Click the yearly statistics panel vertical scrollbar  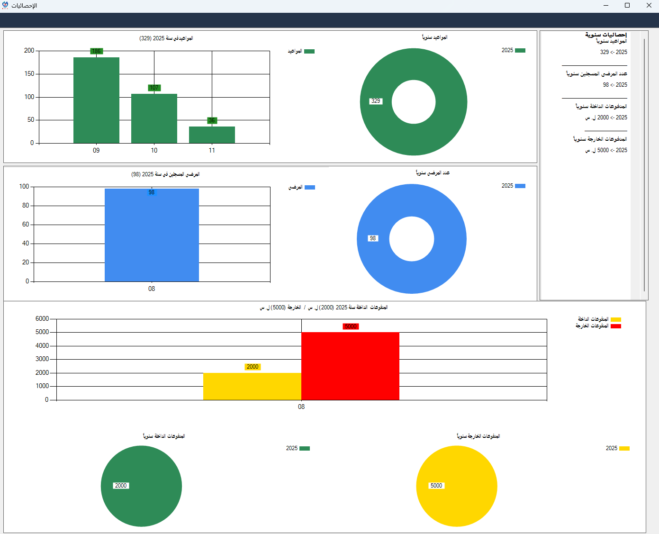click(644, 165)
